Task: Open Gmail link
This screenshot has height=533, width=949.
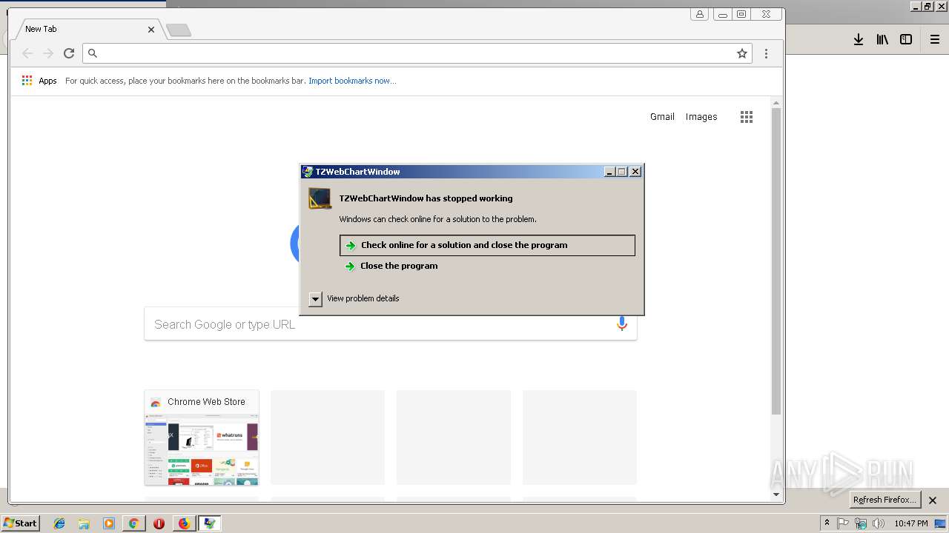Action: coord(662,117)
